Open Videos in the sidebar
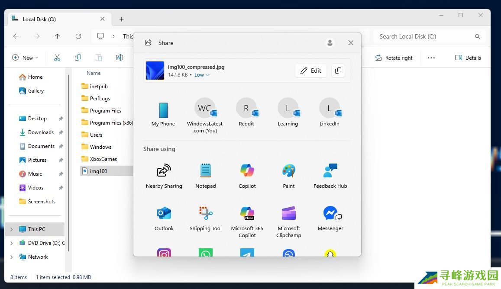Viewport: 501px width, 289px height. (x=31, y=188)
